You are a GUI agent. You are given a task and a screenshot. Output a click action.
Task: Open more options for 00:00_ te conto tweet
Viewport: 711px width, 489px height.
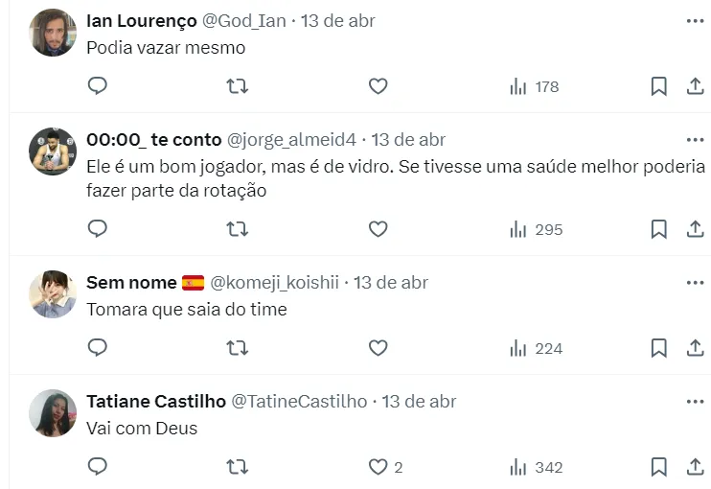(x=695, y=140)
